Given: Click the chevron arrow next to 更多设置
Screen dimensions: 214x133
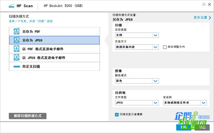Looking at the screenshot, I should click(x=210, y=18).
